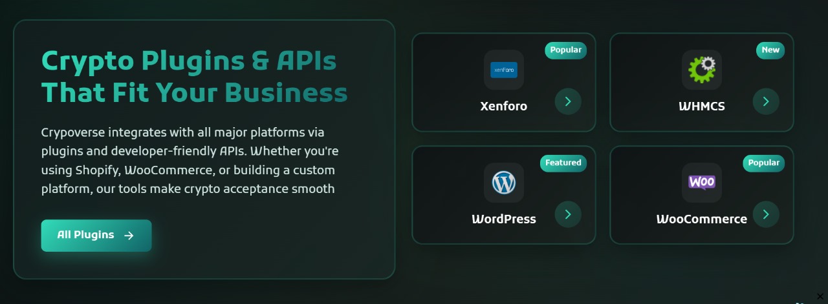
Task: Select the WordPress logo icon
Action: click(503, 183)
